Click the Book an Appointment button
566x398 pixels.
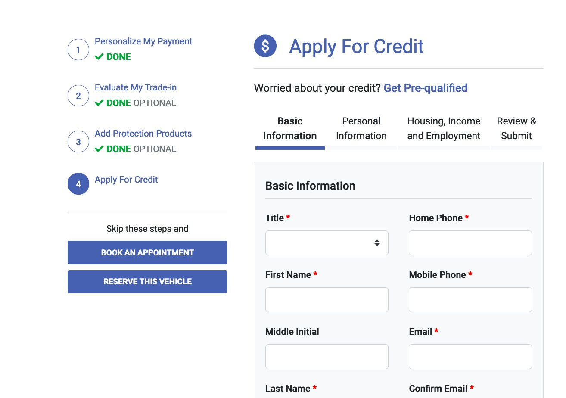(x=147, y=253)
